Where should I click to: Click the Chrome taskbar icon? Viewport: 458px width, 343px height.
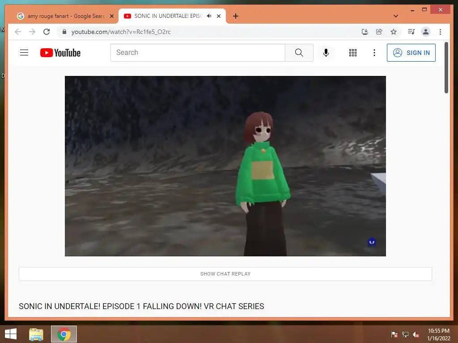click(x=64, y=334)
